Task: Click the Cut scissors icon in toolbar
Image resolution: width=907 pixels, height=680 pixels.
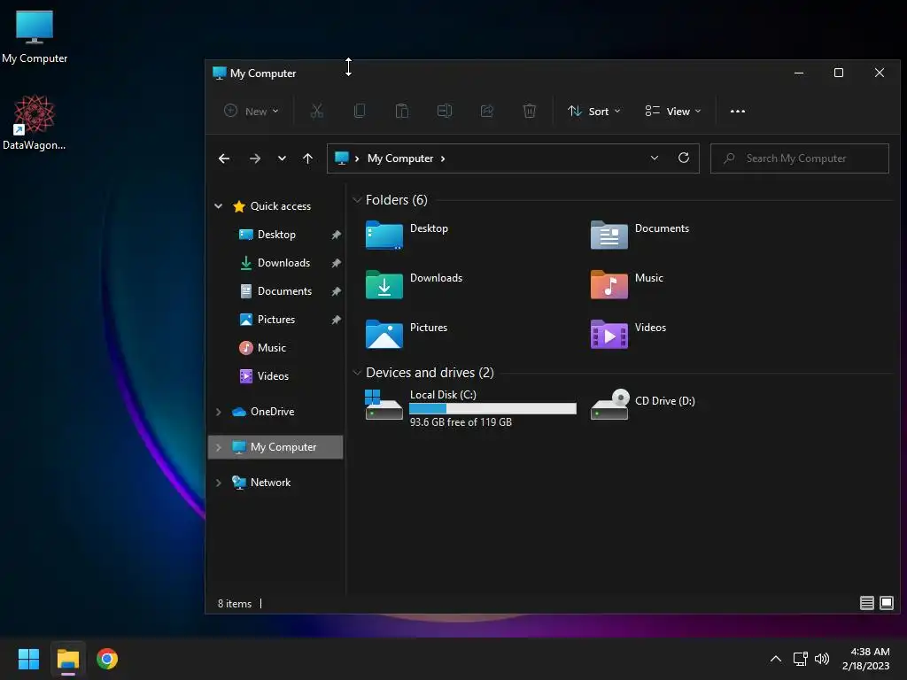Action: [x=316, y=111]
